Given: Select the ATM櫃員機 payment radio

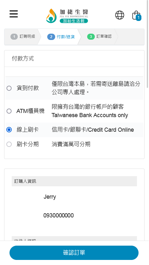Looking at the screenshot, I should coord(9,111).
